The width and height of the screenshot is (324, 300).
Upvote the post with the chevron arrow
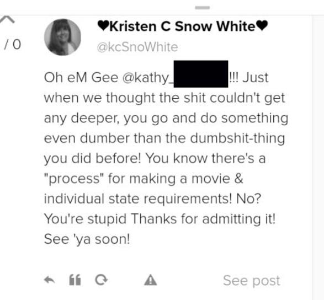[x=7, y=19]
